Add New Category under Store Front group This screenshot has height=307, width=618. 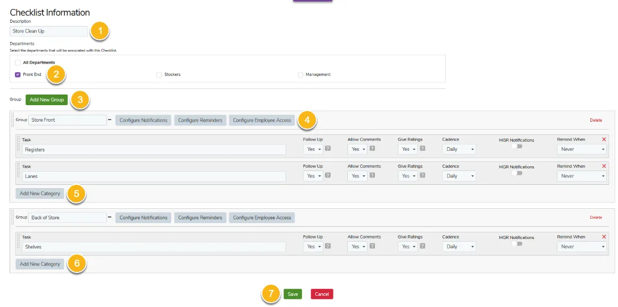coord(40,193)
